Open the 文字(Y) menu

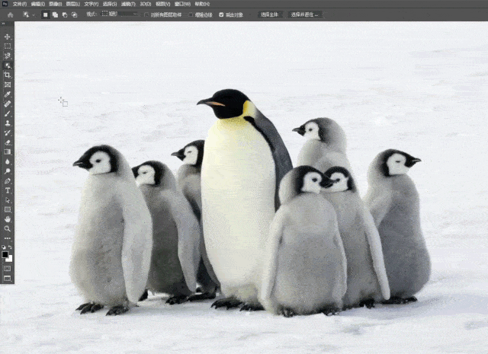[x=91, y=4]
